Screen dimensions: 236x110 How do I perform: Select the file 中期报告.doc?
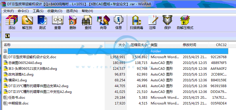[18, 103]
